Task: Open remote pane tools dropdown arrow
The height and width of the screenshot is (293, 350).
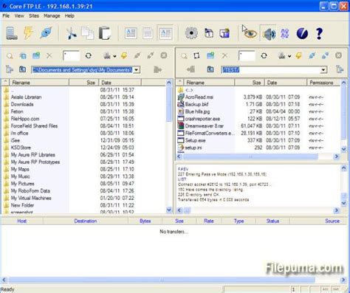Action: pos(289,56)
